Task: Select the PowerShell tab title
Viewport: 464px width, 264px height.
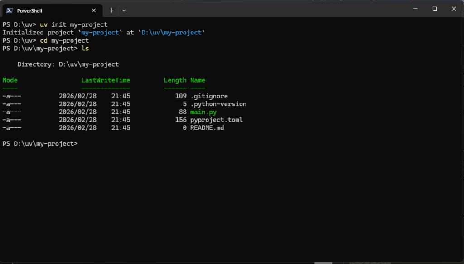Action: [29, 10]
